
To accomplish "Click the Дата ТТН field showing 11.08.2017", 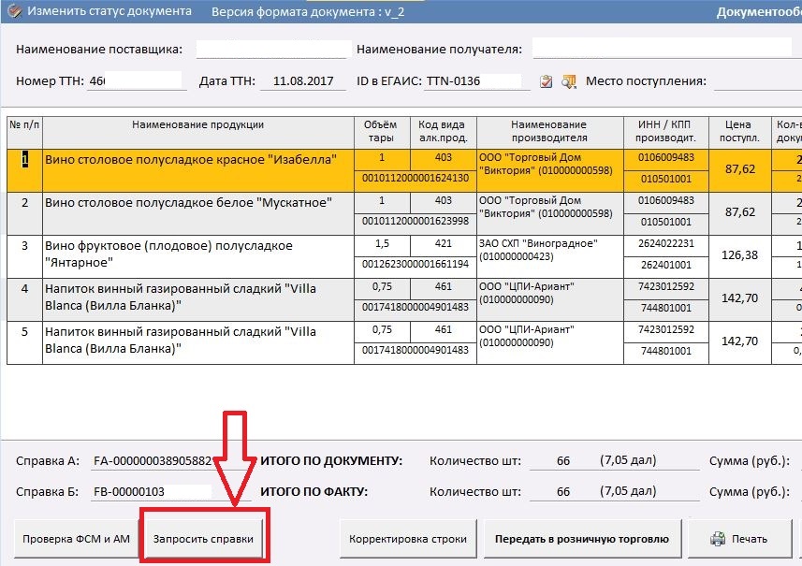I will tap(302, 81).
